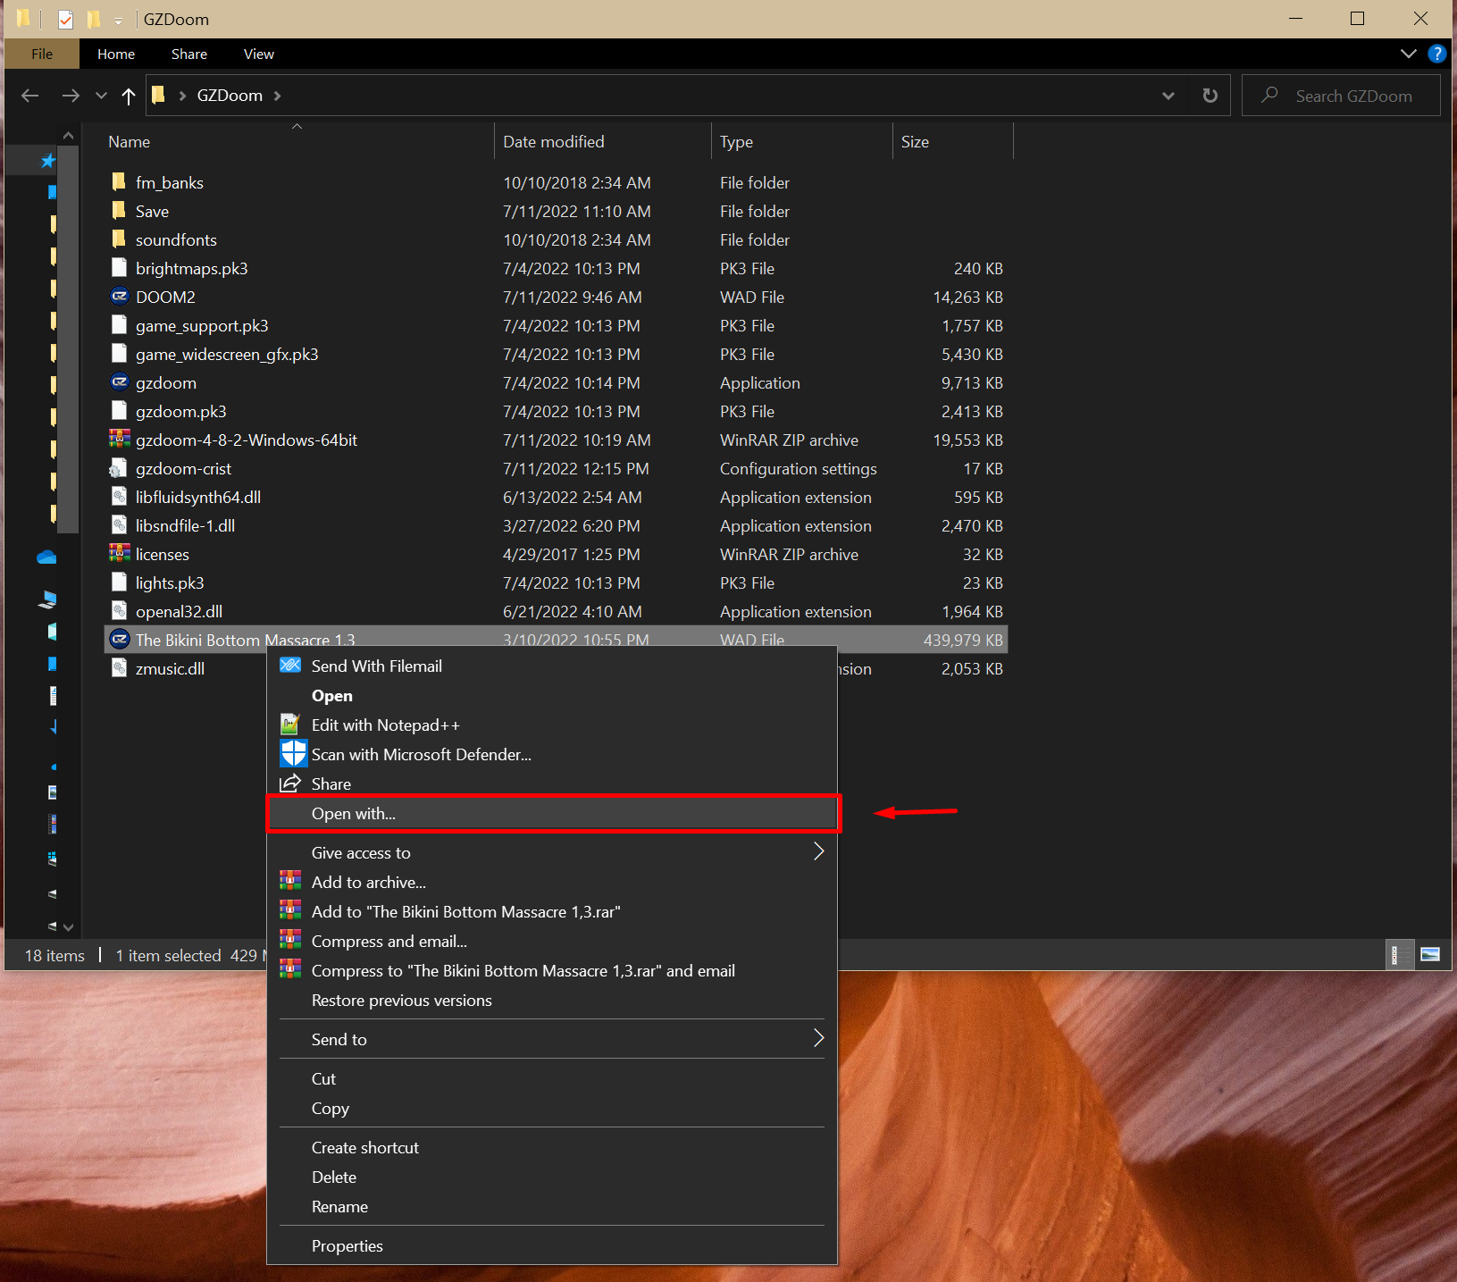This screenshot has width=1457, height=1282.
Task: Click the WinRAR icon beside Add to archive
Action: pos(290,882)
